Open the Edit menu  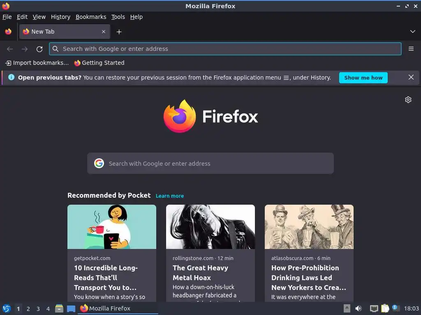[x=22, y=17]
